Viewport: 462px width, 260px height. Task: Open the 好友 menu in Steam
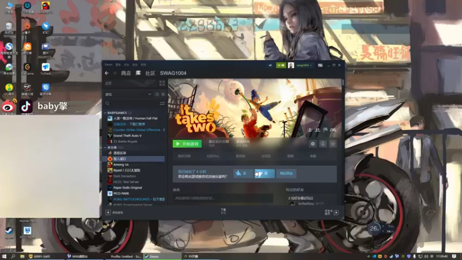(126, 65)
